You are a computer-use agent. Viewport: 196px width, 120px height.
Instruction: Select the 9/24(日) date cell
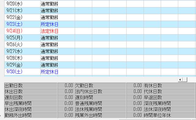tap(22, 31)
